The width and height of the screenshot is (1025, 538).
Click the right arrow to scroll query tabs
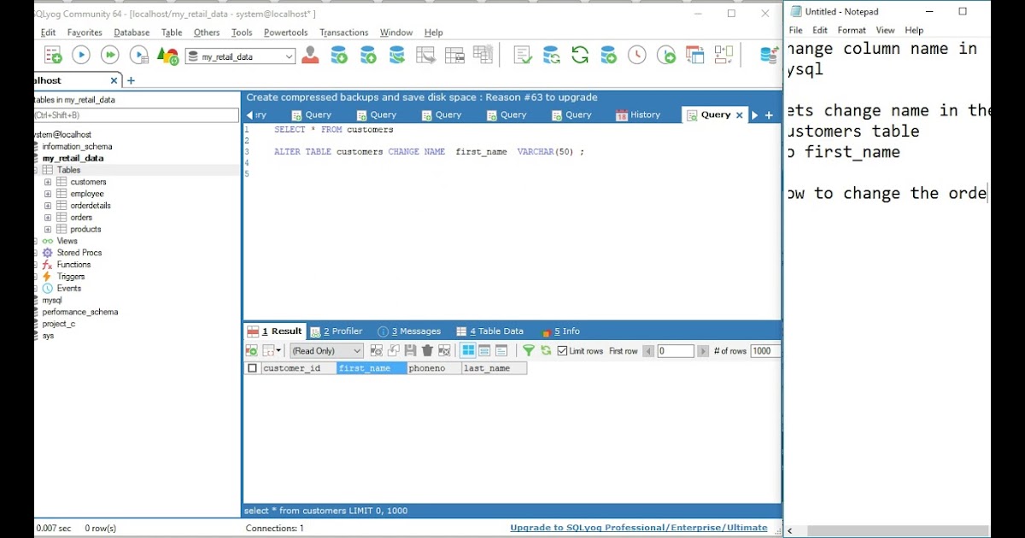(754, 115)
